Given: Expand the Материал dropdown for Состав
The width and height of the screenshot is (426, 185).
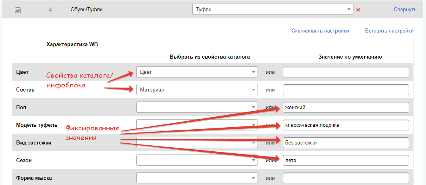Looking at the screenshot, I should coord(197,89).
